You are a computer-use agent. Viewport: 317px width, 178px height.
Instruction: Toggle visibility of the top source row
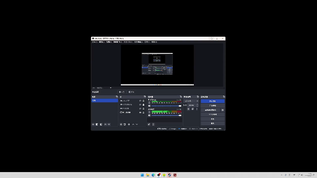click(x=140, y=101)
